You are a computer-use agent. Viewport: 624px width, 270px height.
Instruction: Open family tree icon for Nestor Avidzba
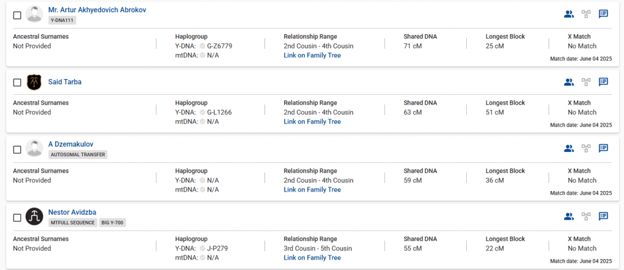[x=586, y=216]
